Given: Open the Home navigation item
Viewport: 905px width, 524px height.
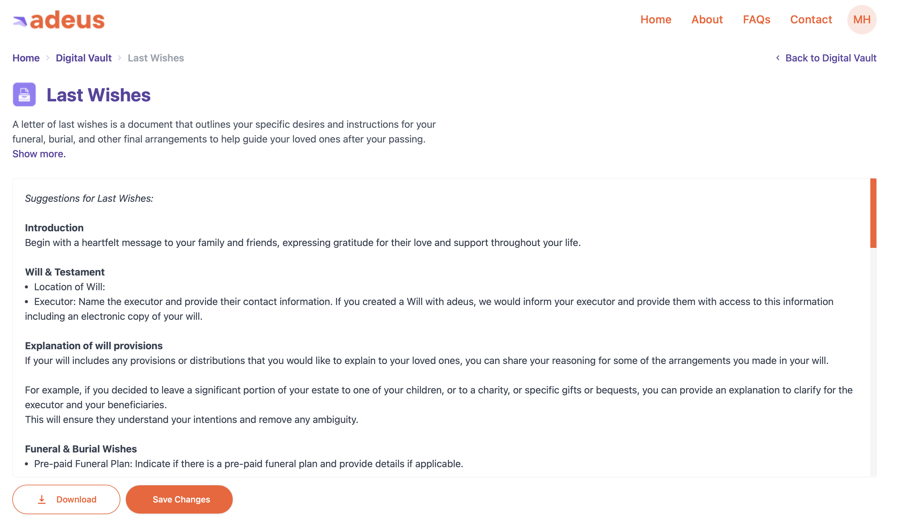Looking at the screenshot, I should (656, 19).
